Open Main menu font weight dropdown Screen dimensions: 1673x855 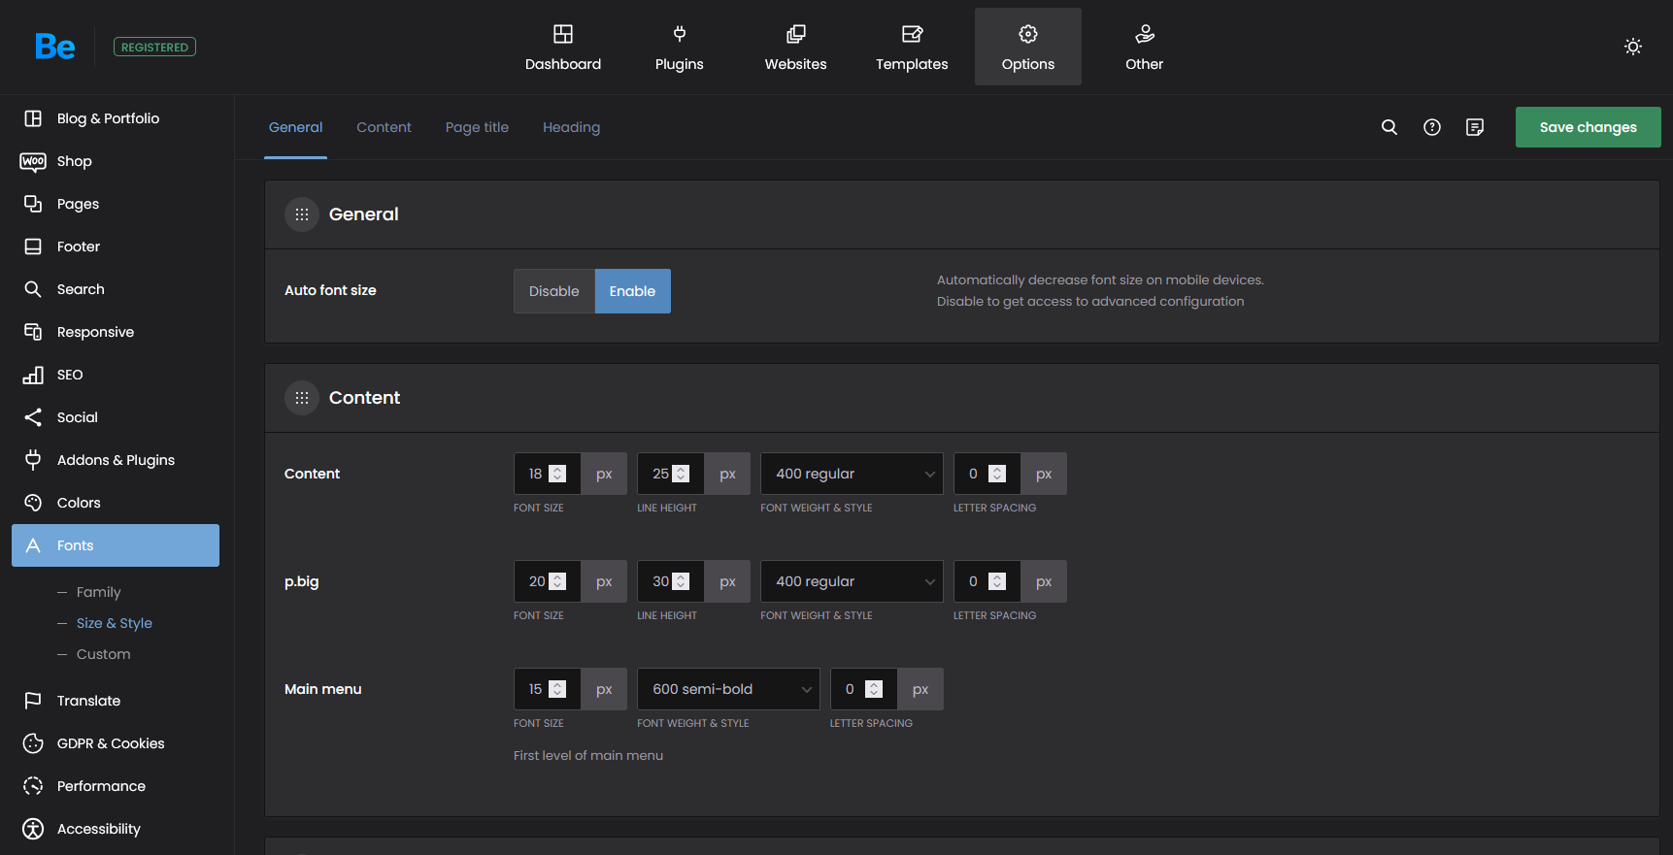click(x=728, y=689)
